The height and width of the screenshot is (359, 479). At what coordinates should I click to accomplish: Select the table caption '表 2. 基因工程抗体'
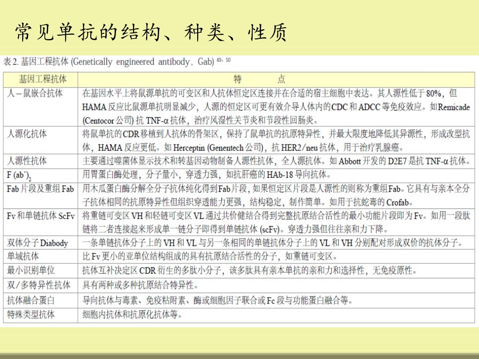pyautogui.click(x=36, y=62)
